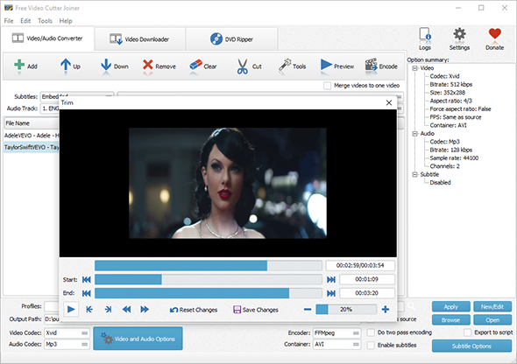Click the Save Changes button
This screenshot has height=364, width=517.
tap(256, 310)
